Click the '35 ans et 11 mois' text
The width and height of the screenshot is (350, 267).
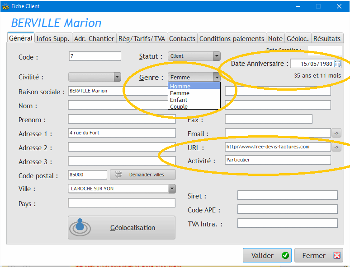(x=317, y=76)
